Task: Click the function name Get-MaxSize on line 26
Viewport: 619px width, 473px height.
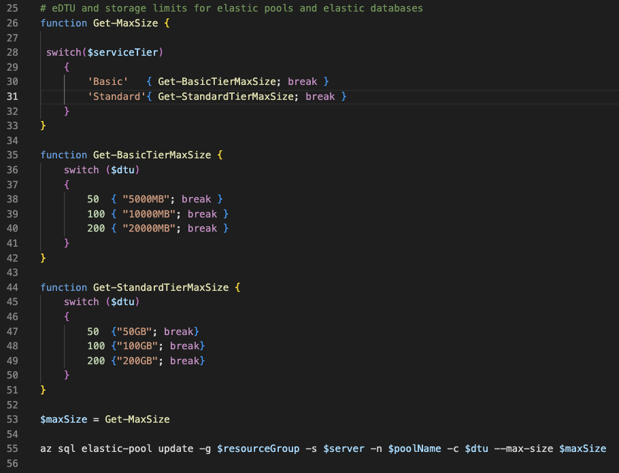Action: click(126, 23)
